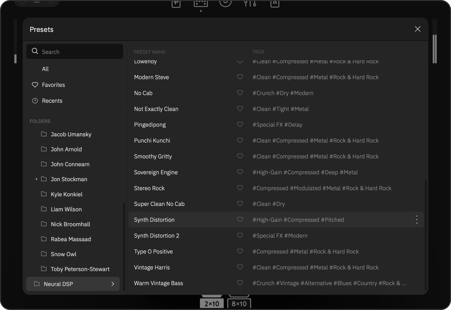Sort by PRESET NAME column header
The image size is (451, 310).
tap(149, 52)
